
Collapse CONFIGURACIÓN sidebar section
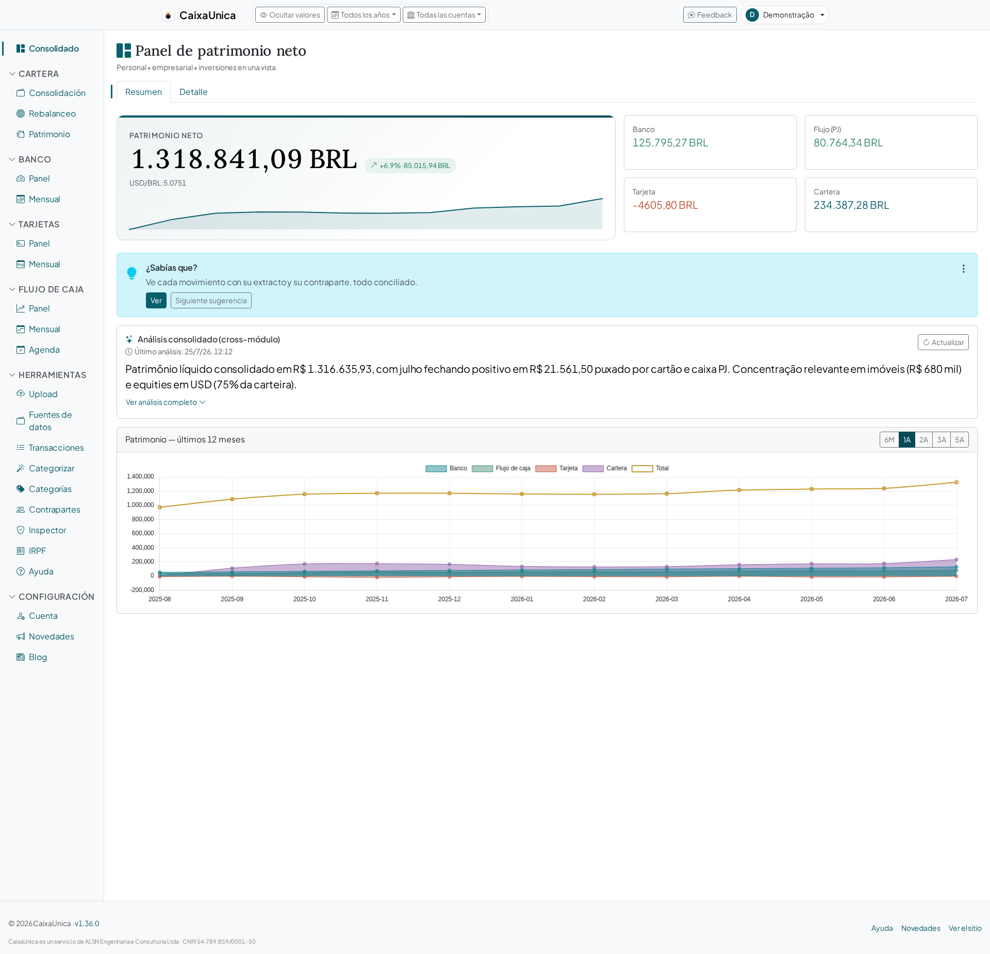[52, 597]
